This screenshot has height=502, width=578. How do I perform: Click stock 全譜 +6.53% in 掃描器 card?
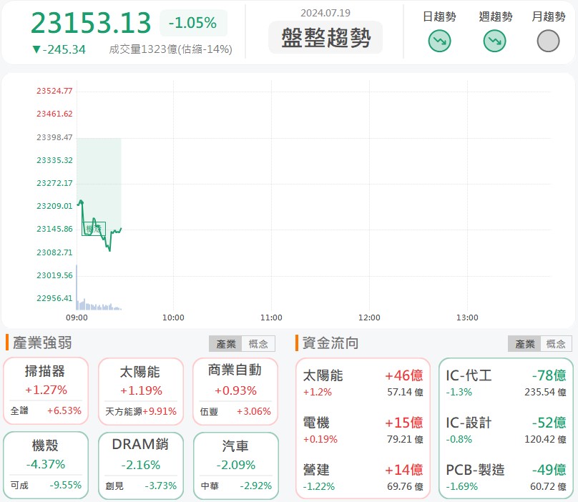click(46, 410)
